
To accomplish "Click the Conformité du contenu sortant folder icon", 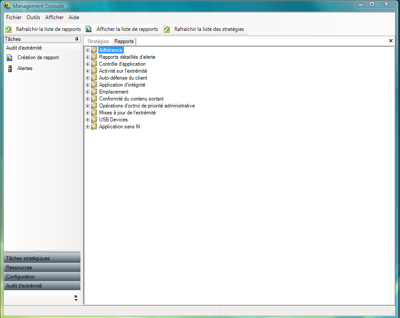I will [94, 98].
